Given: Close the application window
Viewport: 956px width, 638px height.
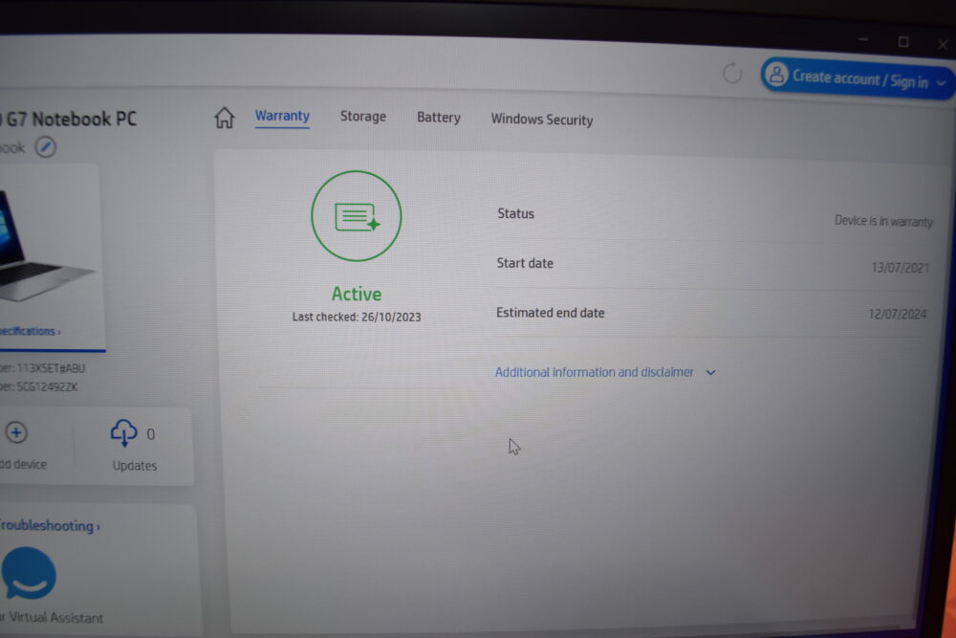Looking at the screenshot, I should point(943,44).
